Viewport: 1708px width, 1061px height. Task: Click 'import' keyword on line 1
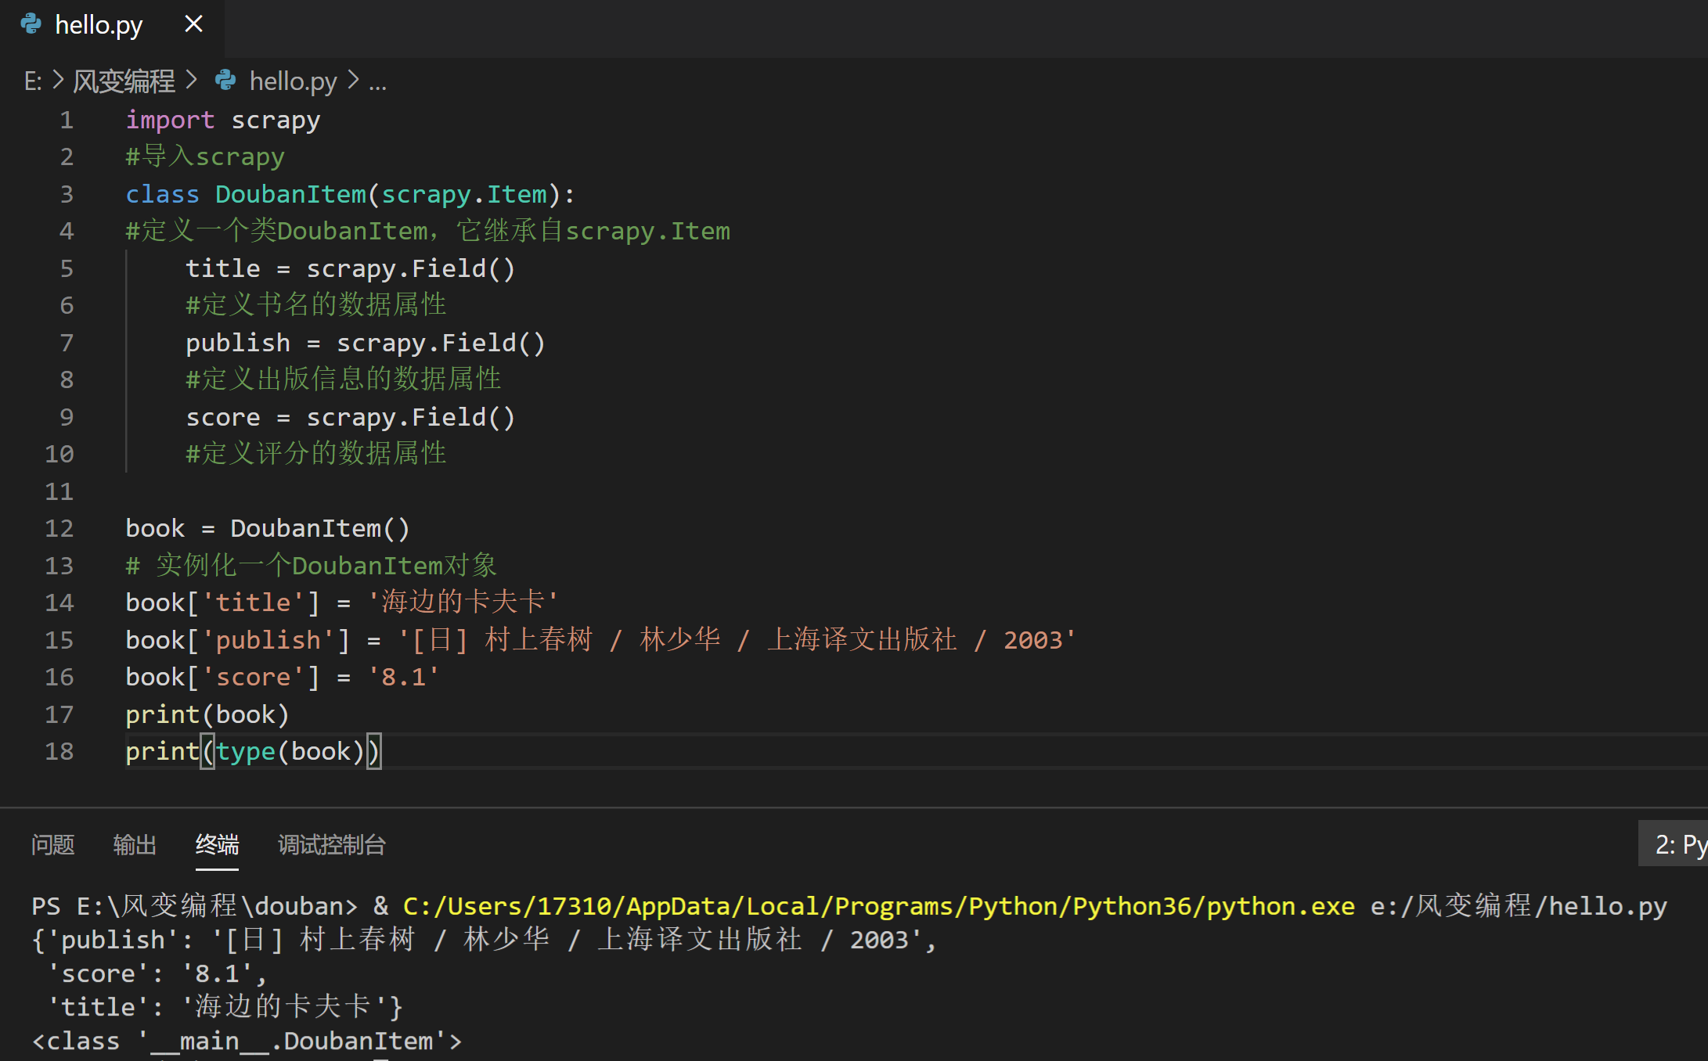[170, 120]
